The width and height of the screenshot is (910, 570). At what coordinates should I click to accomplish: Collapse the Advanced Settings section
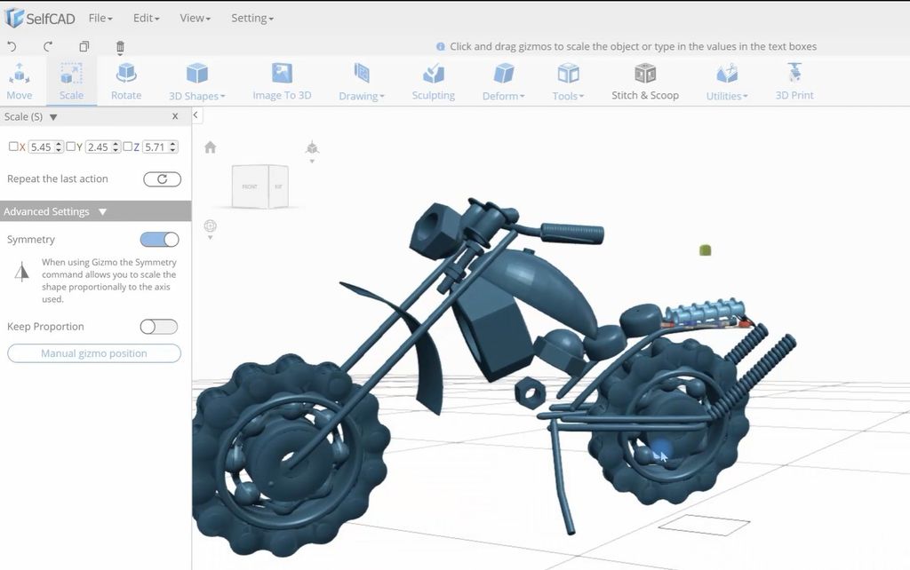pos(102,211)
